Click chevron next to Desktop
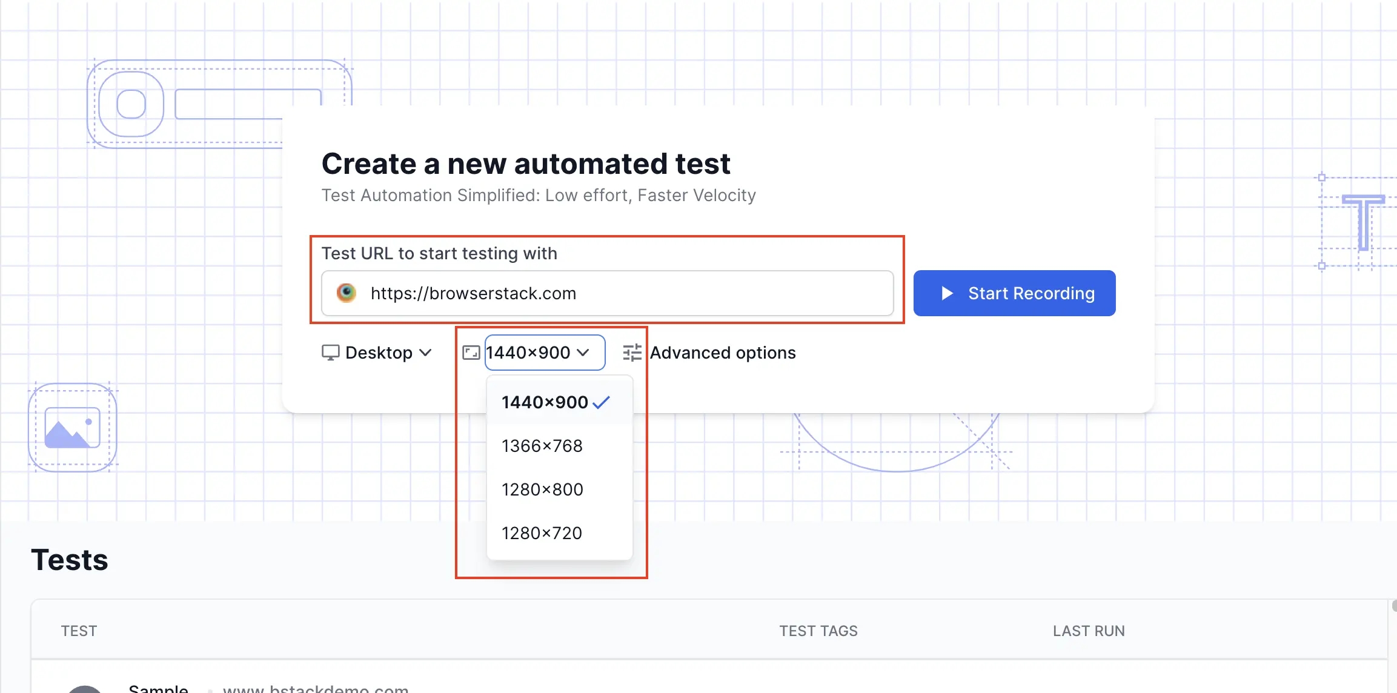 [x=426, y=353]
